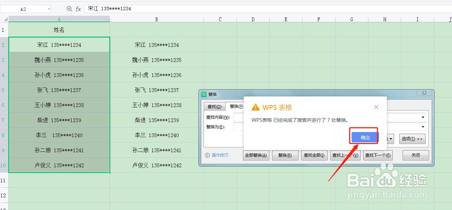Click the magnifying glass search icon
This screenshot has height=210, width=452.
point(69,9)
